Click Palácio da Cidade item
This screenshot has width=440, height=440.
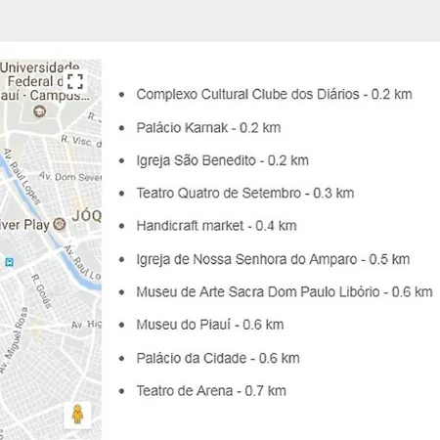(218, 358)
